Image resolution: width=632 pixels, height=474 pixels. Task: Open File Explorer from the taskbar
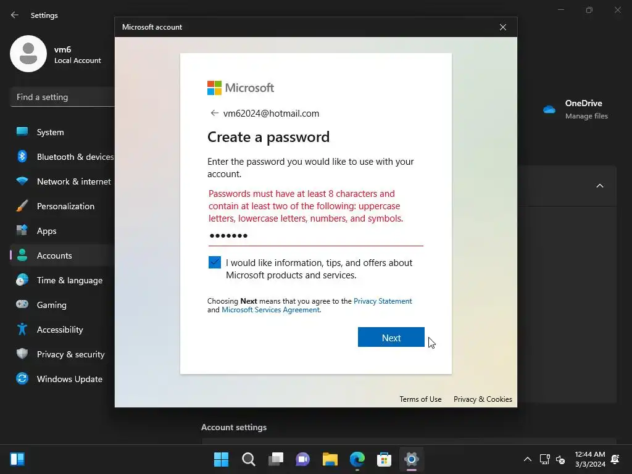[x=330, y=459]
